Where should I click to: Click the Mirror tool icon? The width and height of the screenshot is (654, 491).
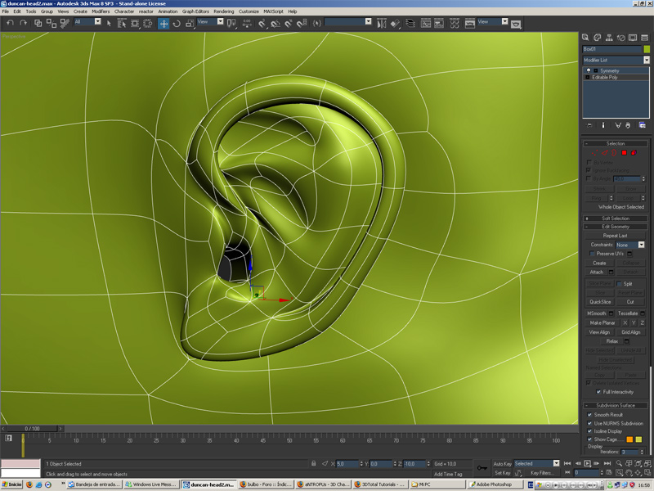pyautogui.click(x=382, y=24)
